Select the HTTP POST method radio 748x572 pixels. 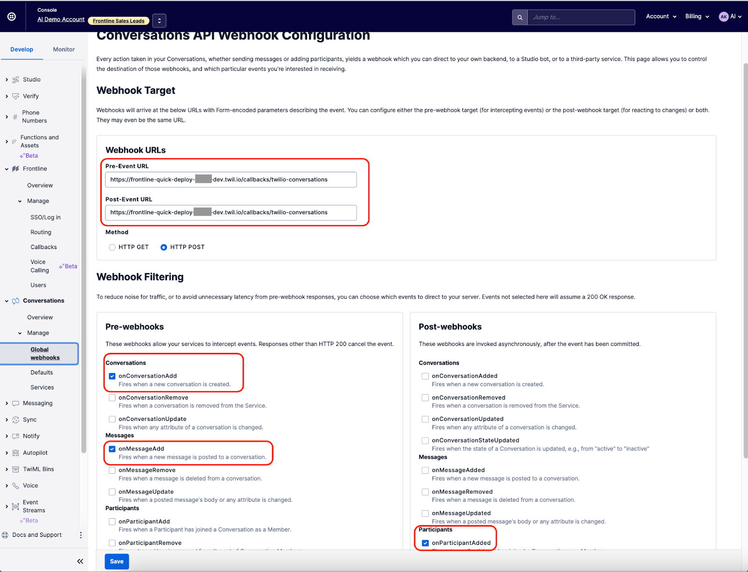click(x=164, y=247)
